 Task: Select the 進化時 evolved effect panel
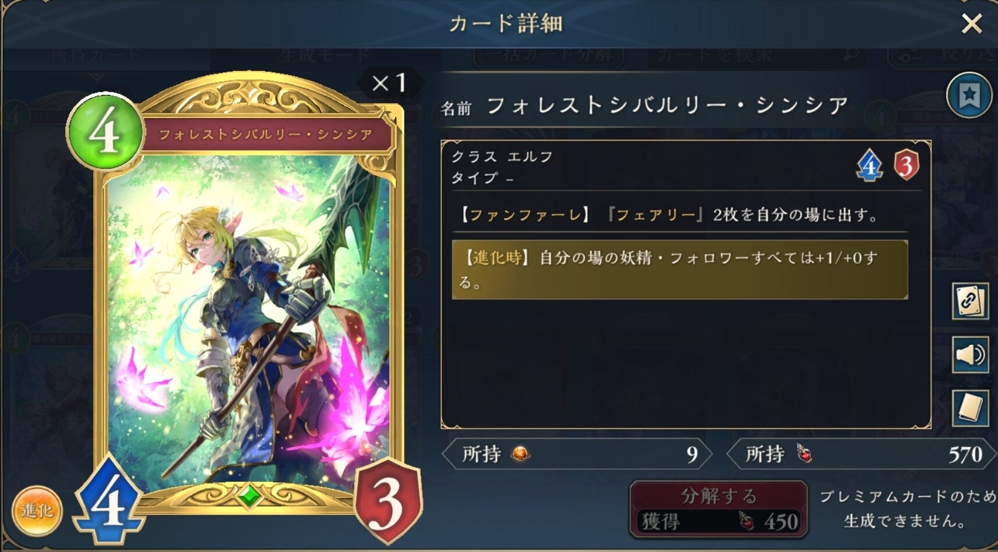pos(680,270)
